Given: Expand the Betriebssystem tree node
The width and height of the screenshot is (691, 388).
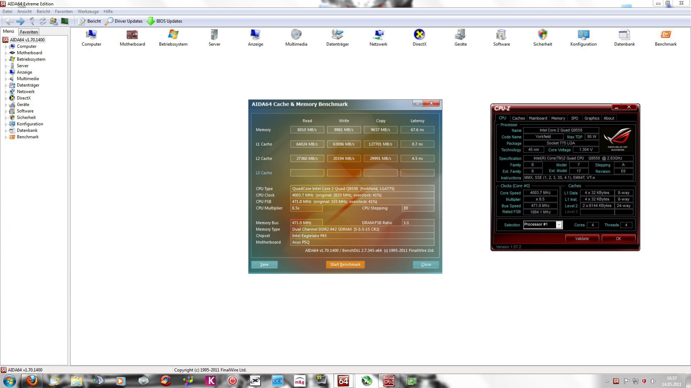Looking at the screenshot, I should click(x=6, y=60).
